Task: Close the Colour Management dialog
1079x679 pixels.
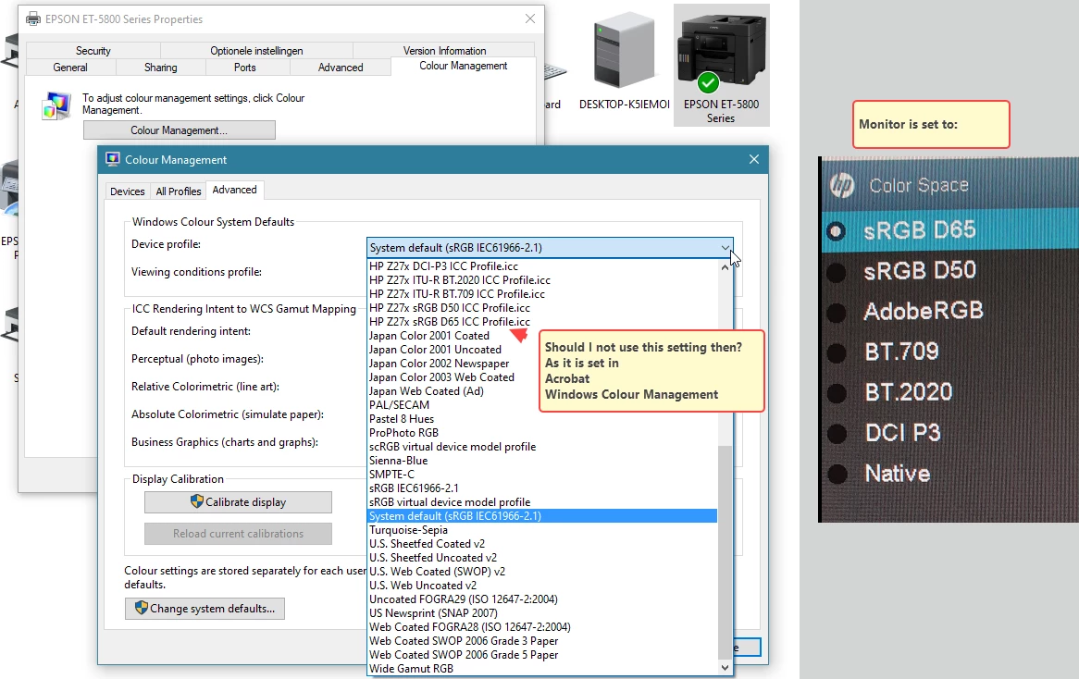Action: pyautogui.click(x=754, y=160)
